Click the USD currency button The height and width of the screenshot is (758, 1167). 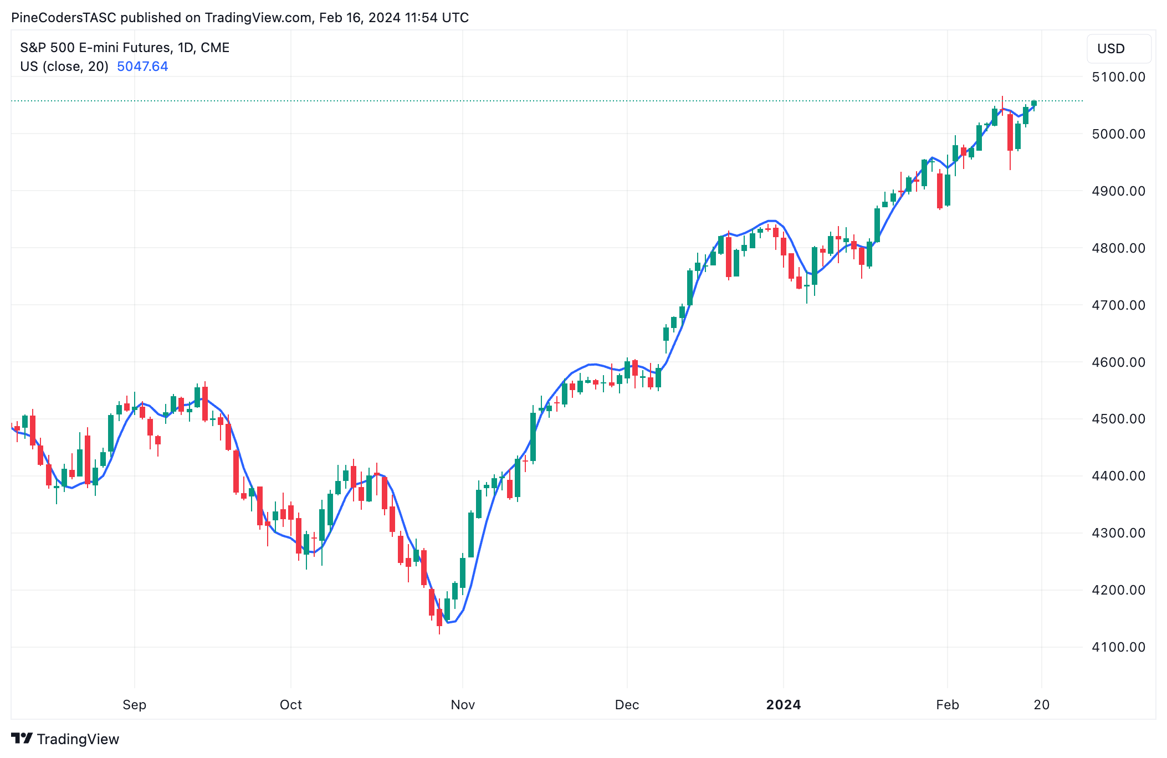(x=1119, y=49)
